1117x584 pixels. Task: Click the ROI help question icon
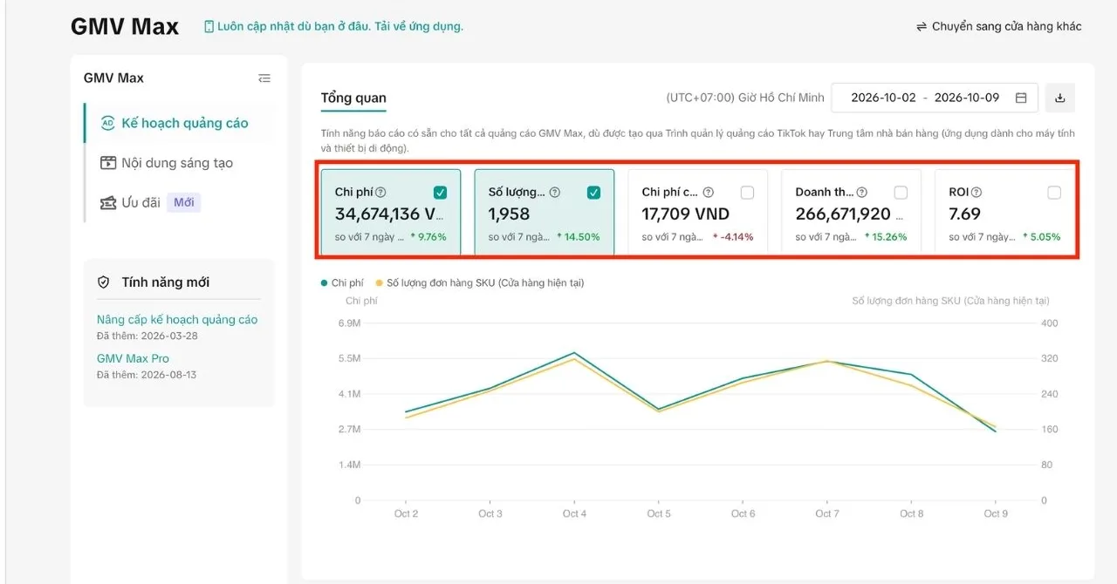[x=977, y=193]
